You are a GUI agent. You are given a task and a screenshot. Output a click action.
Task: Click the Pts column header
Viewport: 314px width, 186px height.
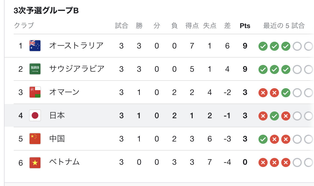point(245,26)
